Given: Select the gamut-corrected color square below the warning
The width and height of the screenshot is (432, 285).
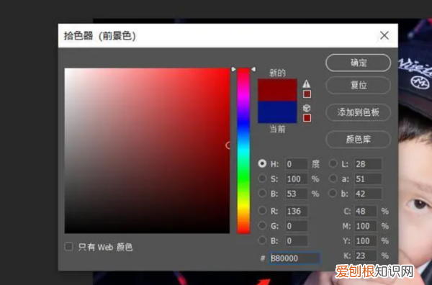Looking at the screenshot, I should (x=307, y=94).
